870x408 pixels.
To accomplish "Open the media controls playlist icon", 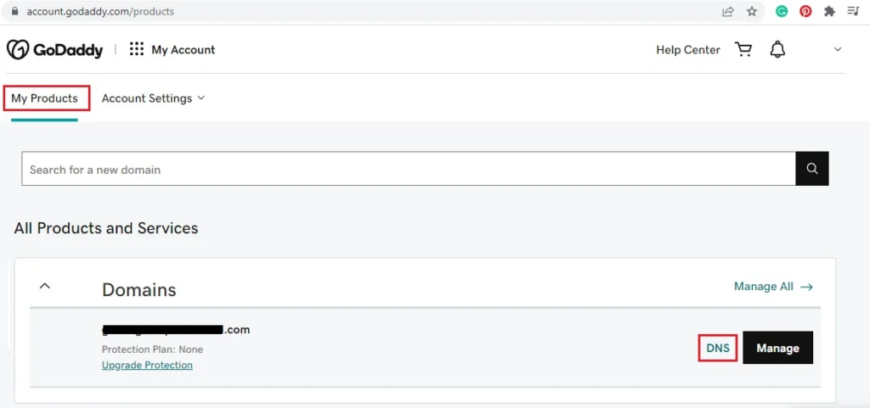I will (x=853, y=11).
